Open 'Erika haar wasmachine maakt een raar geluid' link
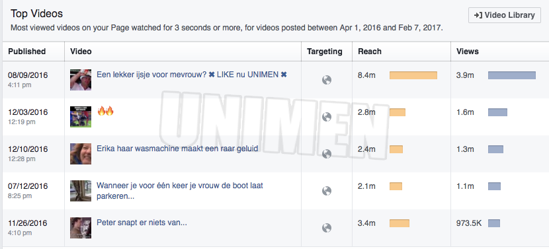The height and width of the screenshot is (249, 549). pyautogui.click(x=177, y=149)
